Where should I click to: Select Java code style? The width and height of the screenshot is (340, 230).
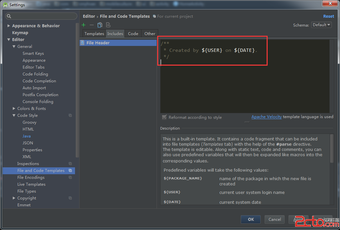(27, 136)
